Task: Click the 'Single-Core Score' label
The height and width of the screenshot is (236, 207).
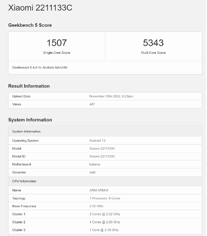Action: click(x=57, y=53)
